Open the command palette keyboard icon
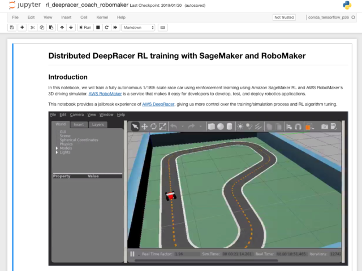 point(163,28)
